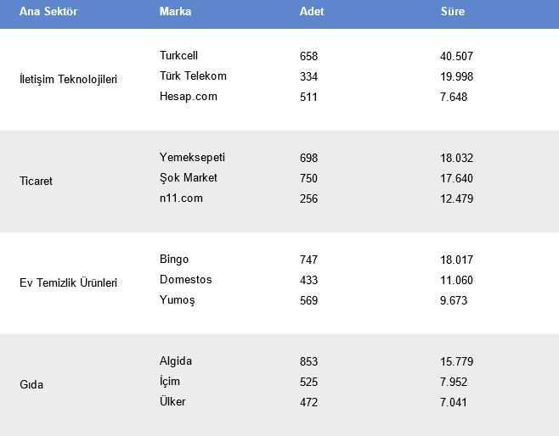Click the İletişim Teknolojileri sector cell

tap(68, 79)
